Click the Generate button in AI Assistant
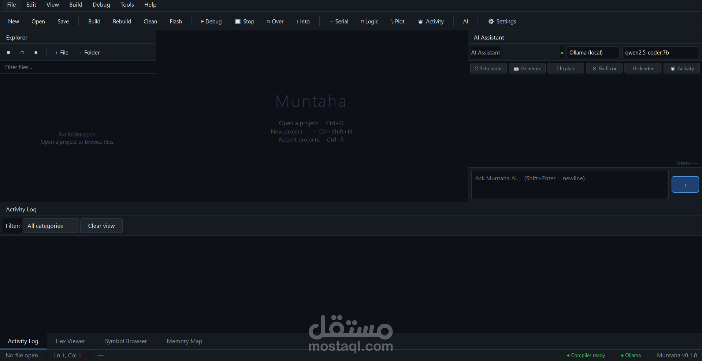 click(x=527, y=68)
